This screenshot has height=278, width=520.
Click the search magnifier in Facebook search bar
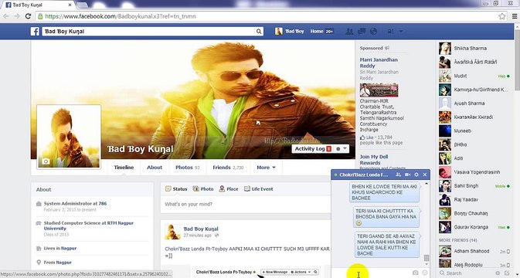(x=259, y=32)
